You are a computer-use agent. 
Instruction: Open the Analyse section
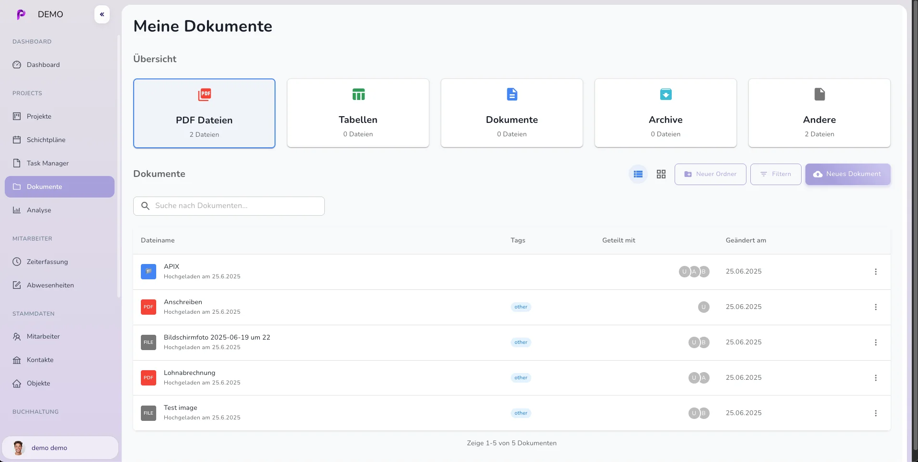pyautogui.click(x=38, y=210)
